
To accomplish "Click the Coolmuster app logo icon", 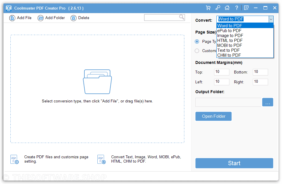I will point(9,8).
